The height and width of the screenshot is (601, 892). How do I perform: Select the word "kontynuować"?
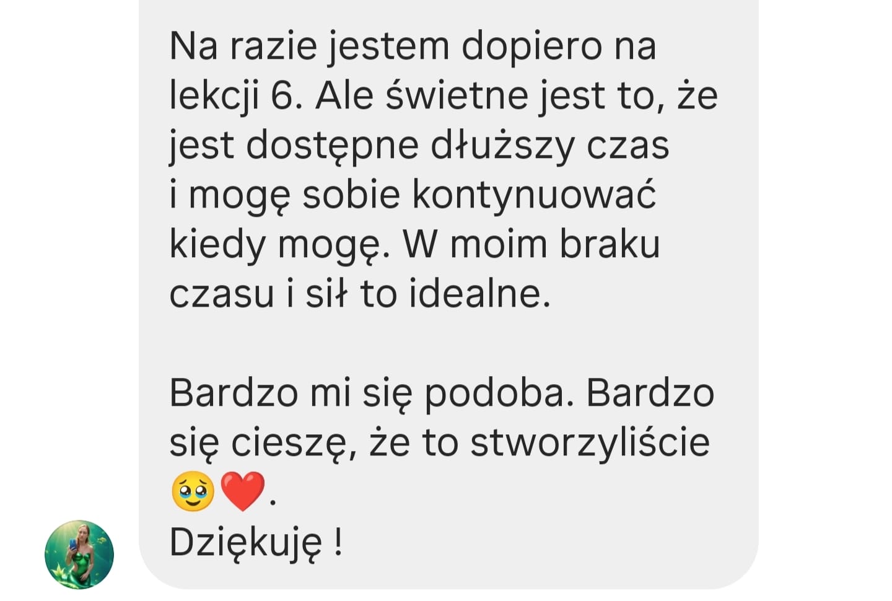tap(533, 195)
